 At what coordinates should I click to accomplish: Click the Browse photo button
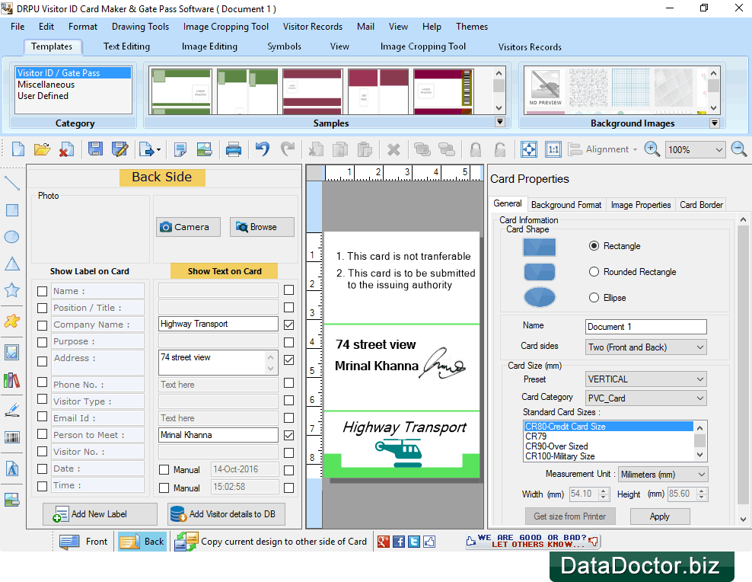pyautogui.click(x=262, y=227)
